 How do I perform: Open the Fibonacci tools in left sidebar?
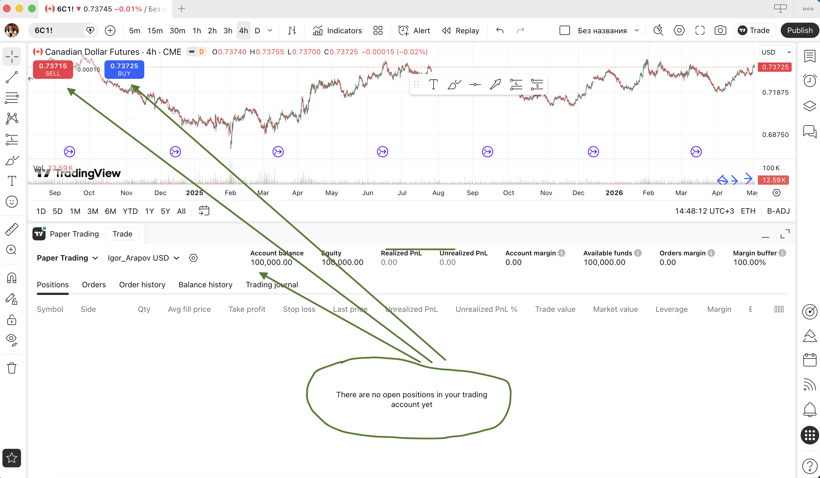pyautogui.click(x=12, y=98)
